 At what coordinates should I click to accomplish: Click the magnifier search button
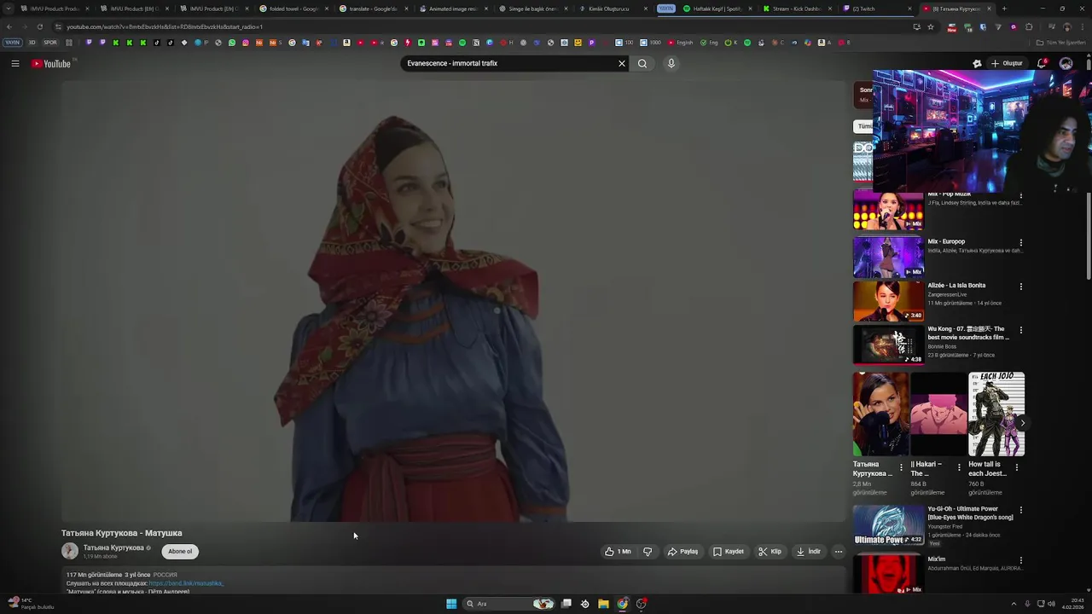tap(642, 63)
